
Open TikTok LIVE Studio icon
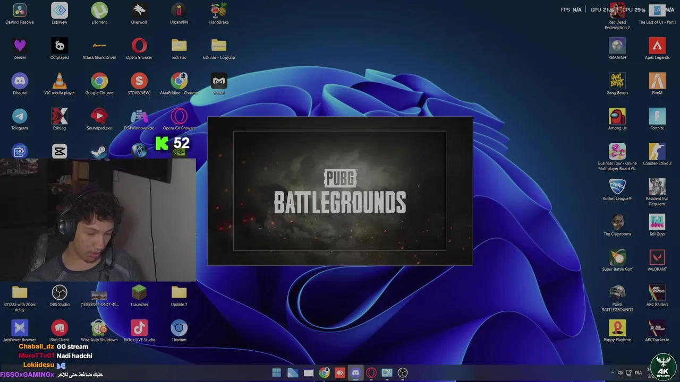(139, 331)
